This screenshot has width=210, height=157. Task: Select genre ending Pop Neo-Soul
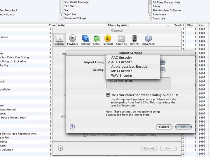click(8, 10)
